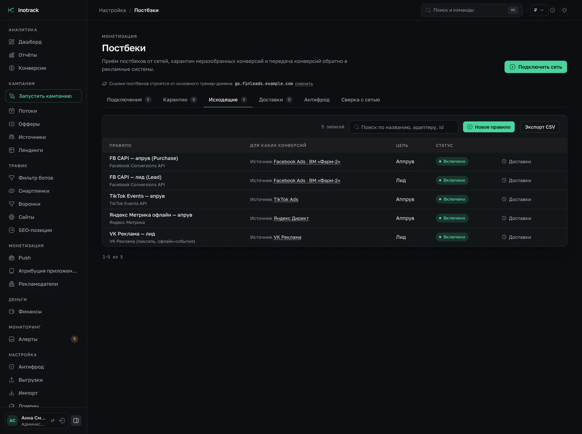The height and width of the screenshot is (434, 582).
Task: Collapse sidebar with panel toggle icon
Action: click(76, 421)
